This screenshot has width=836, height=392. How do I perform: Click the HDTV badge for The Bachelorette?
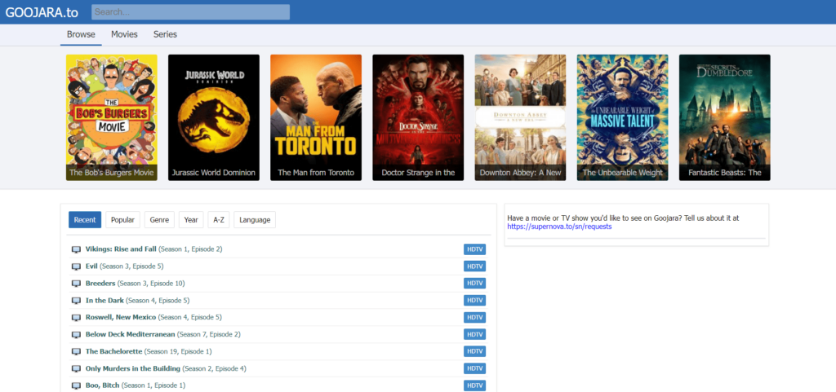coord(474,351)
